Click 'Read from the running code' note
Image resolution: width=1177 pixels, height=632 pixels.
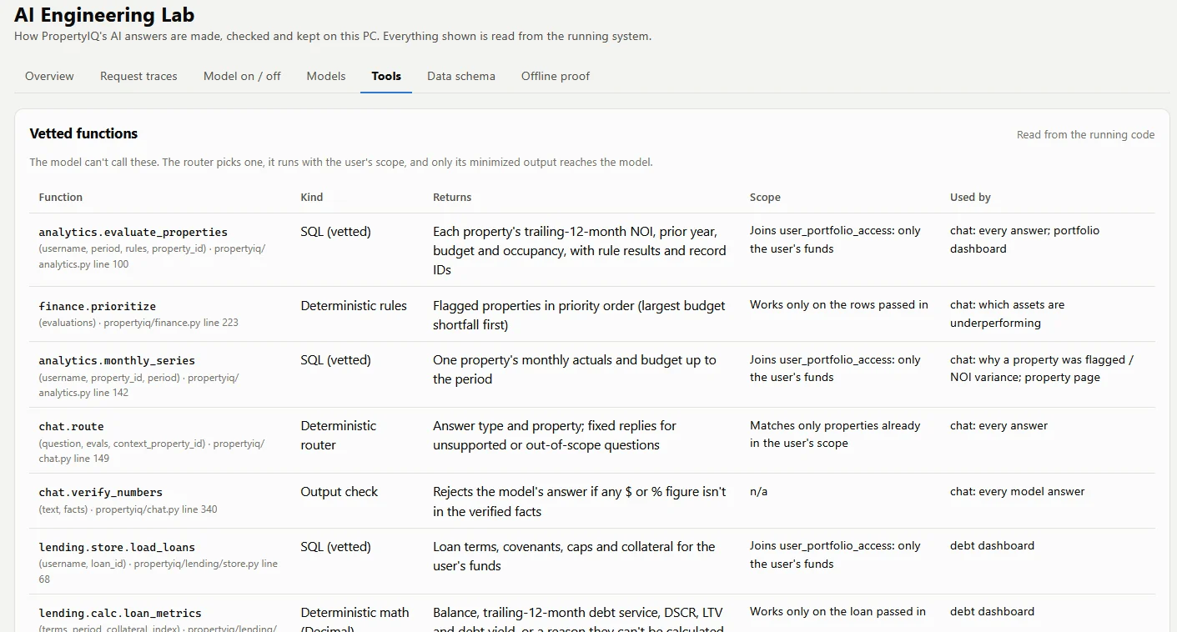(1085, 134)
